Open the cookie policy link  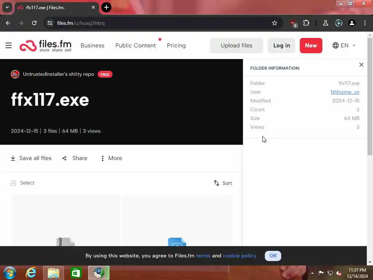click(240, 256)
